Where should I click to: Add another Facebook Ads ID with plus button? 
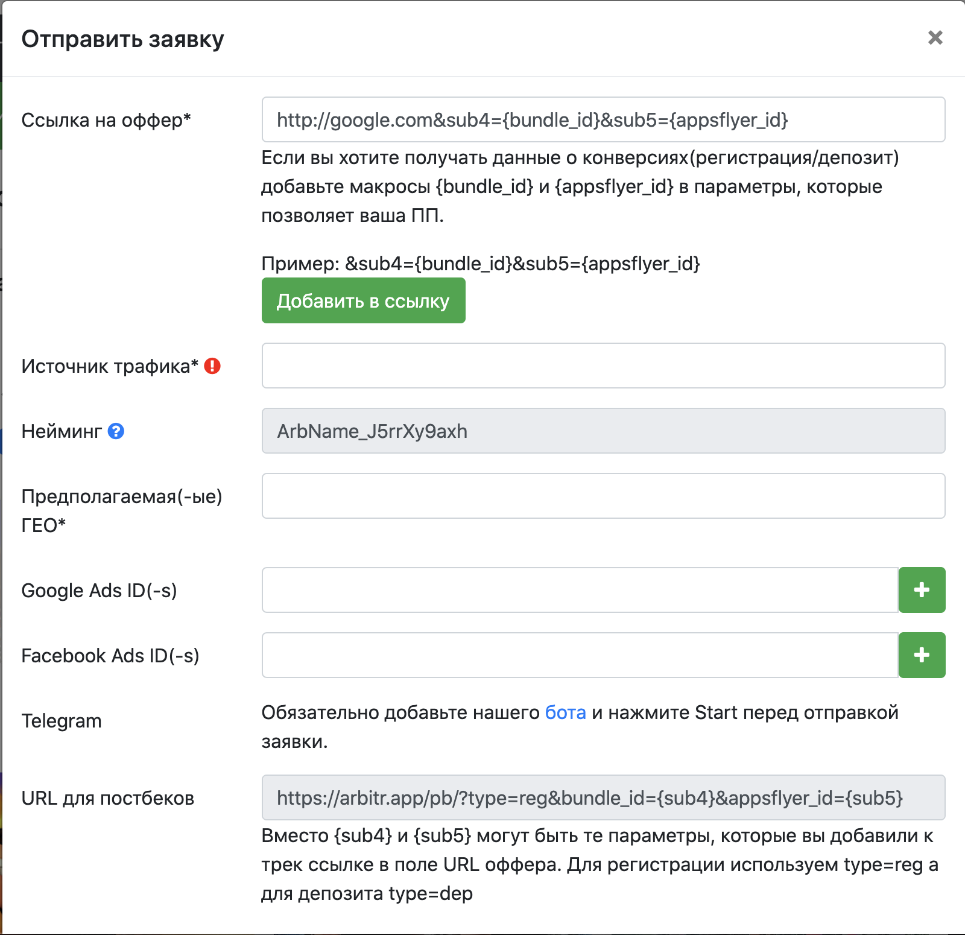click(922, 655)
